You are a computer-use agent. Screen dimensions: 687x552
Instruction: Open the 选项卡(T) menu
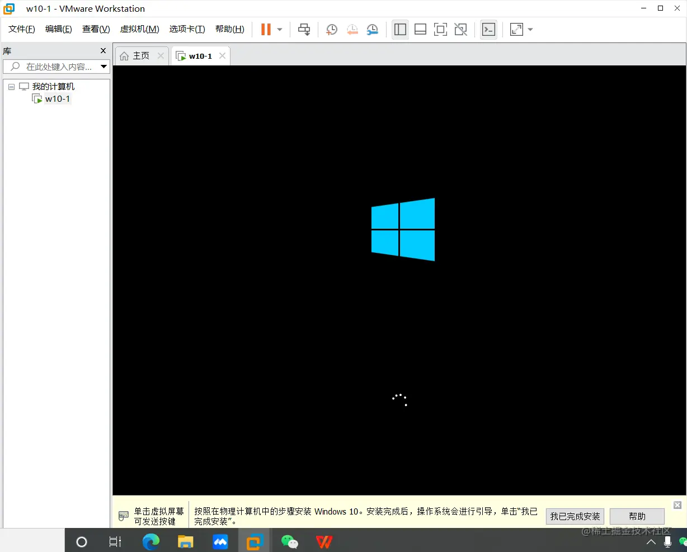pos(187,29)
